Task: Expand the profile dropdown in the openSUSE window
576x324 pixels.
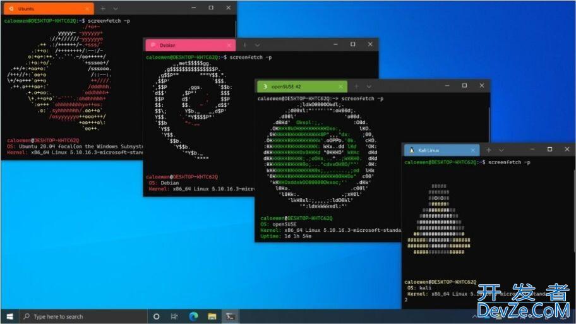Action: pyautogui.click(x=369, y=86)
